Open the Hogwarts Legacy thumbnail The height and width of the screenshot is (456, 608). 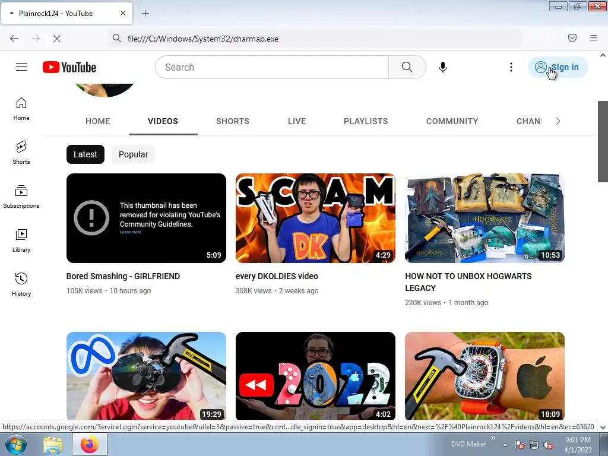click(x=484, y=218)
